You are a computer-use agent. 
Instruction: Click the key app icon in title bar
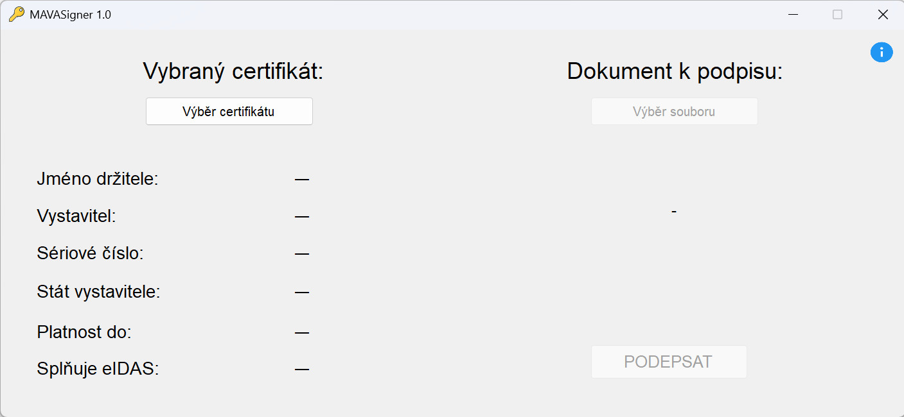tap(16, 14)
